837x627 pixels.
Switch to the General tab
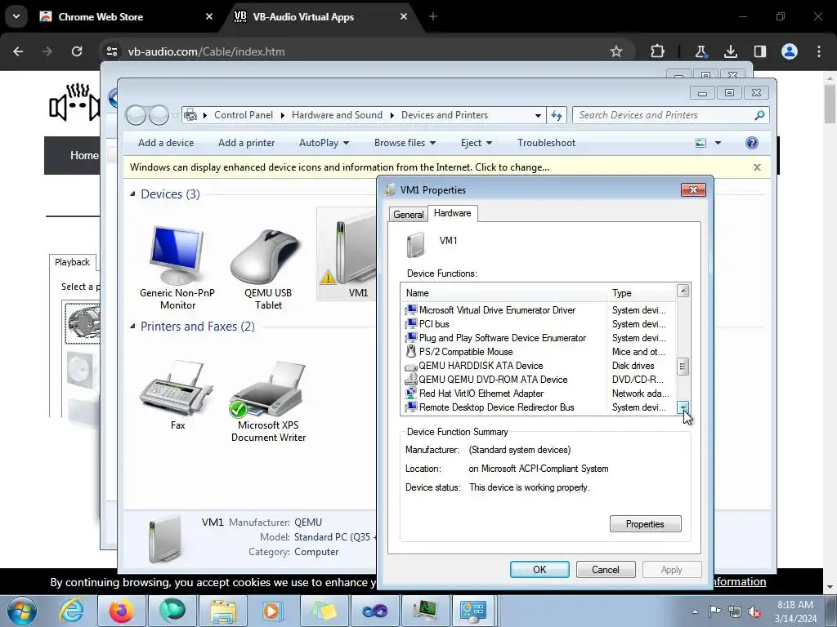click(x=408, y=215)
